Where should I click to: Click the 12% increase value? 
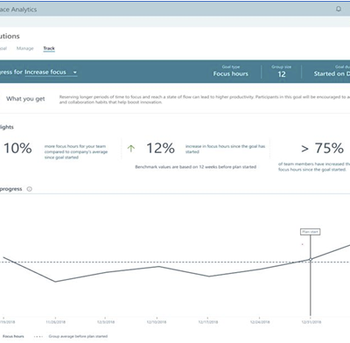tap(160, 148)
